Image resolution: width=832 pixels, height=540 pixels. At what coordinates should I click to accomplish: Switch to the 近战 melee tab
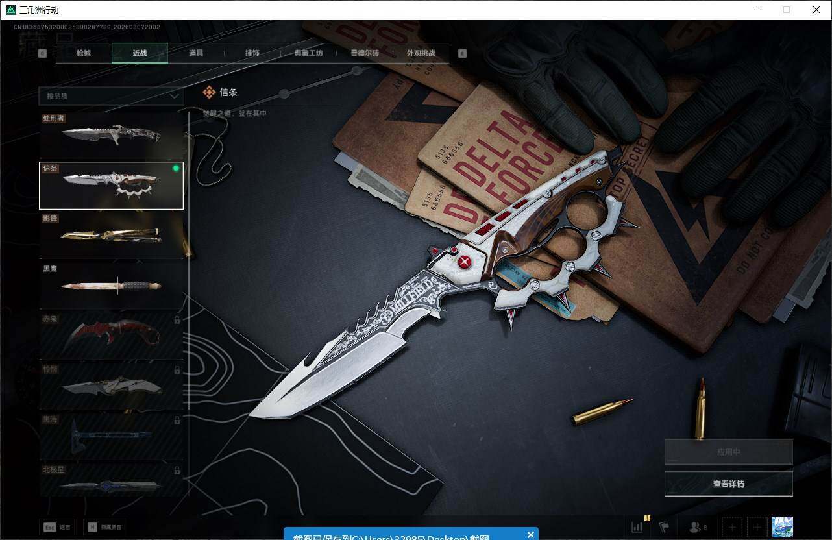pyautogui.click(x=140, y=53)
